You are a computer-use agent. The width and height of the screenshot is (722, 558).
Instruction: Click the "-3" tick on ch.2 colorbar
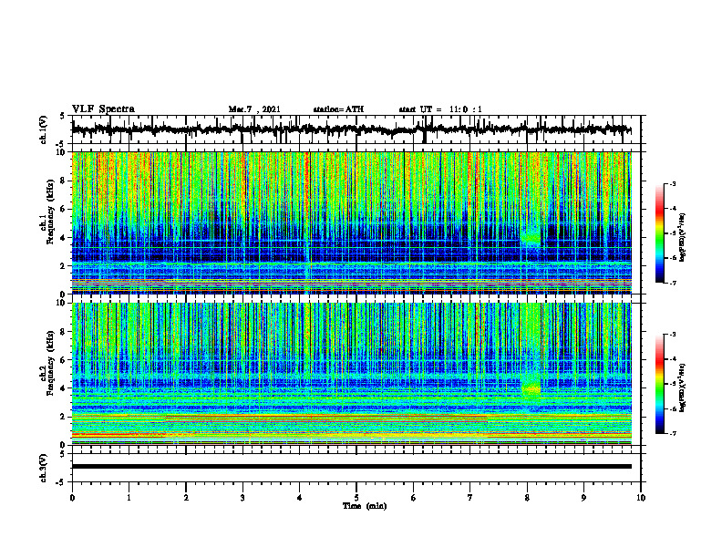coord(672,335)
